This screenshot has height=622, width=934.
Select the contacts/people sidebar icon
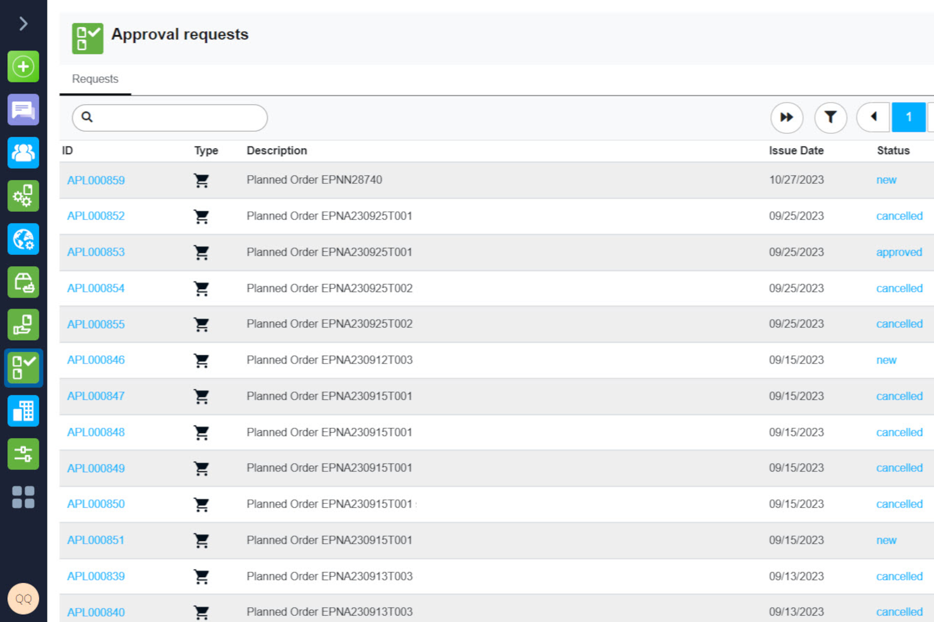coord(23,153)
